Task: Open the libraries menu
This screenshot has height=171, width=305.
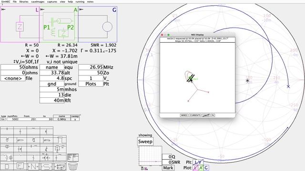Action: click(24, 1)
